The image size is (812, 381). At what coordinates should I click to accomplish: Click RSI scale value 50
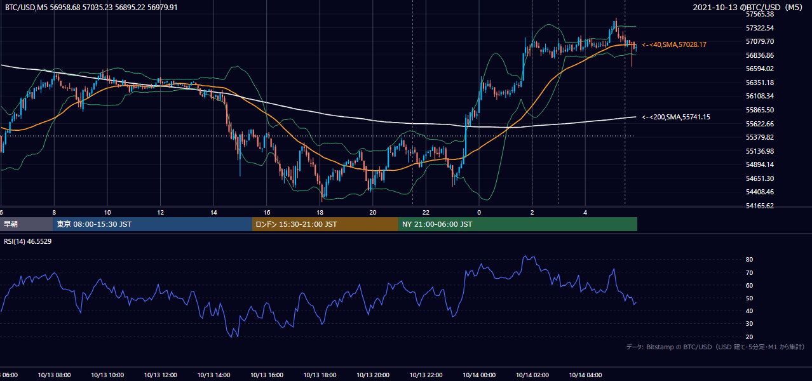click(749, 298)
